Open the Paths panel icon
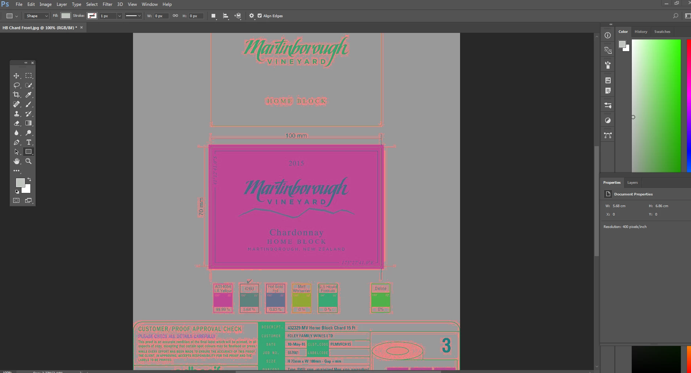The image size is (691, 373). click(608, 136)
